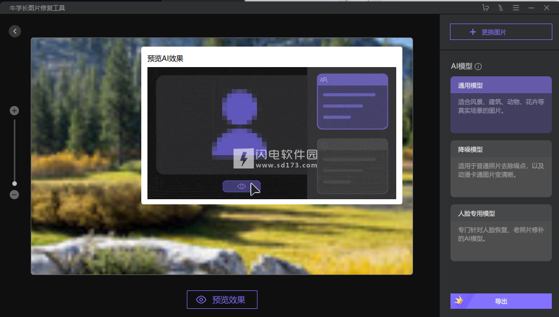Click the back arrow icon

coord(15,31)
